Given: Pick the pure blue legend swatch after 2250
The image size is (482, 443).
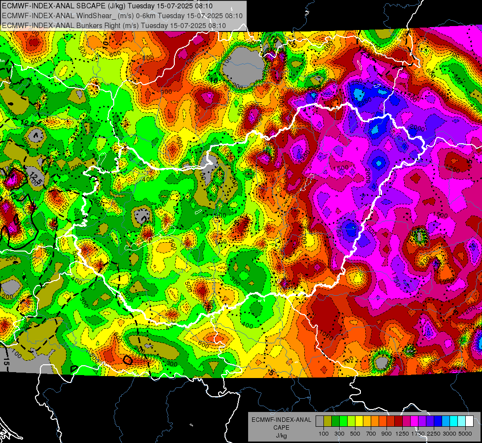Looking at the screenshot, I should [438, 421].
